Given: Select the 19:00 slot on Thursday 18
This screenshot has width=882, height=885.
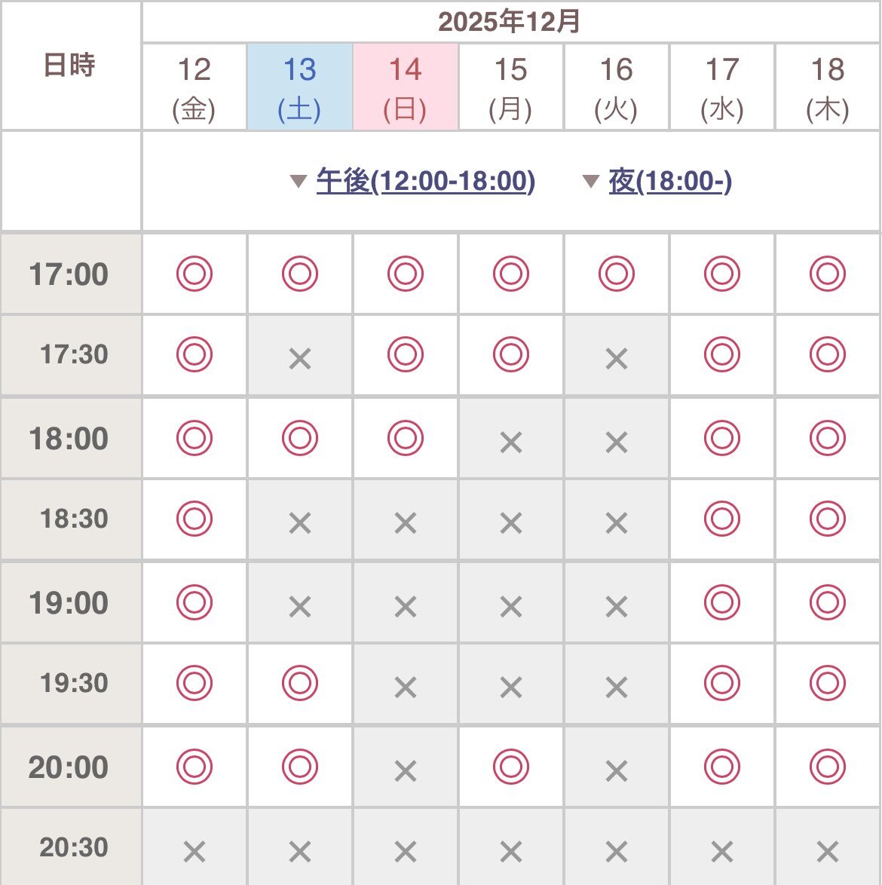Looking at the screenshot, I should coord(827,602).
